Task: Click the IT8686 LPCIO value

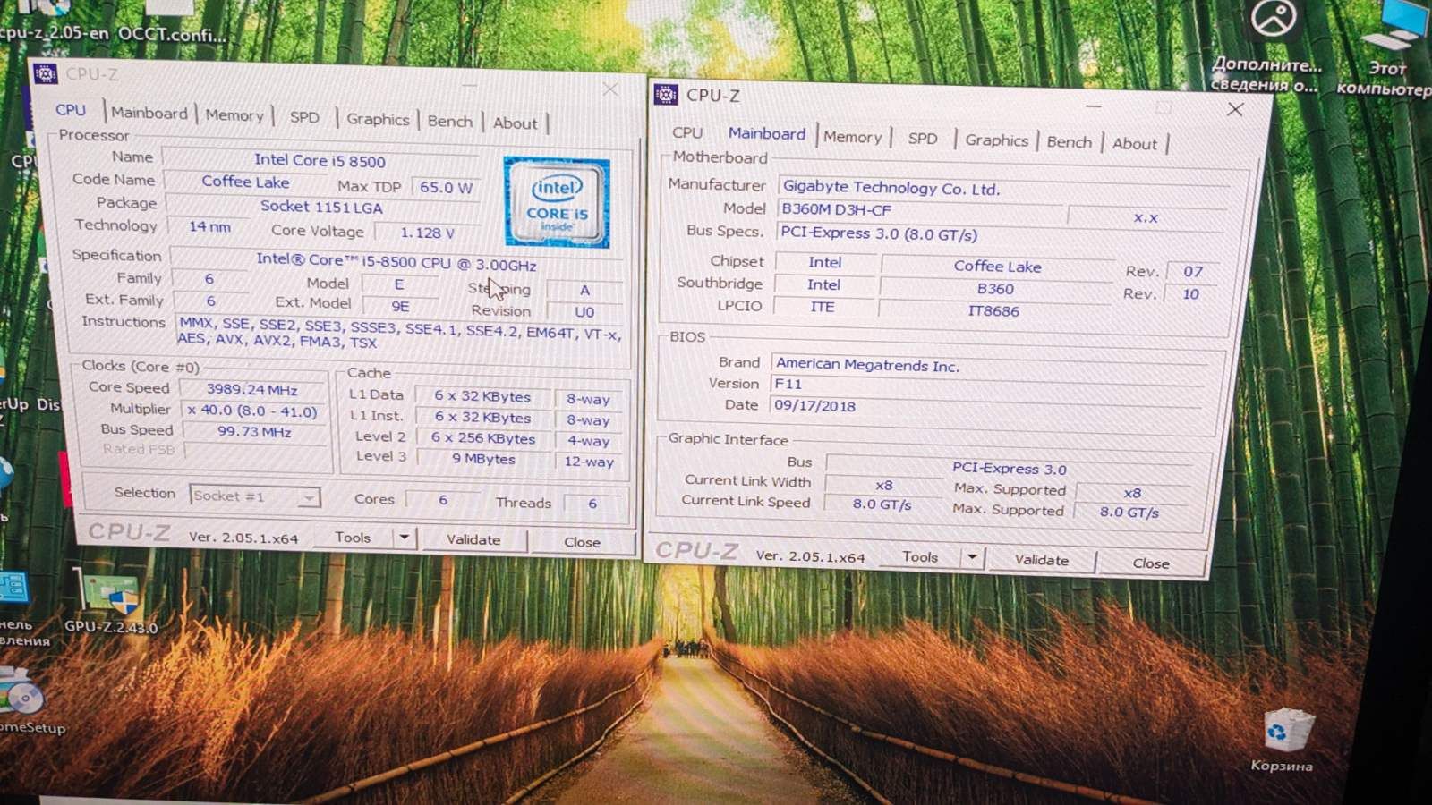Action: 993,311
